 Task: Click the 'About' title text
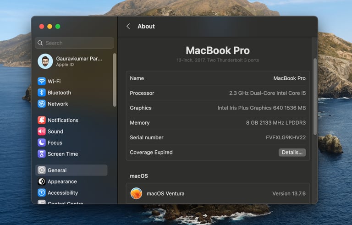(146, 26)
